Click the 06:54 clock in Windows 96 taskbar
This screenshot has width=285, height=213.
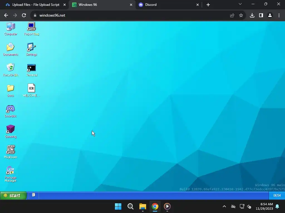click(277, 196)
